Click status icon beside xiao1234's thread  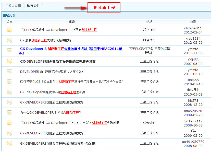pos(9,40)
